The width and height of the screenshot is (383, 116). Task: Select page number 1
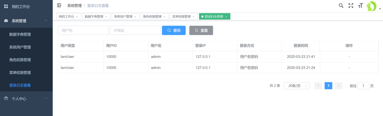(328, 86)
